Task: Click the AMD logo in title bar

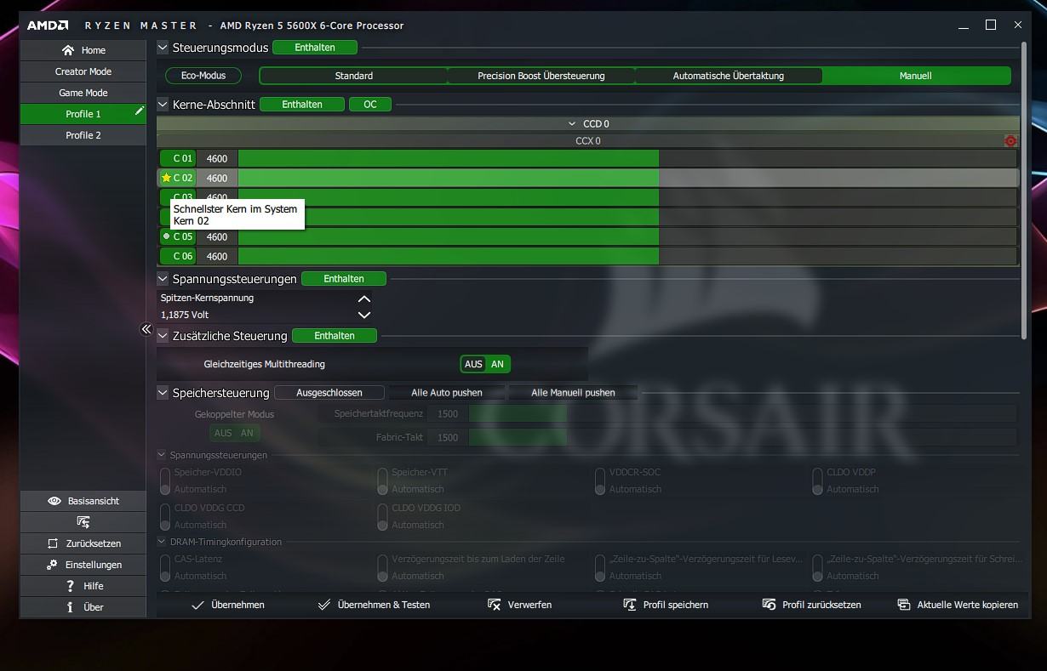Action: [x=48, y=26]
